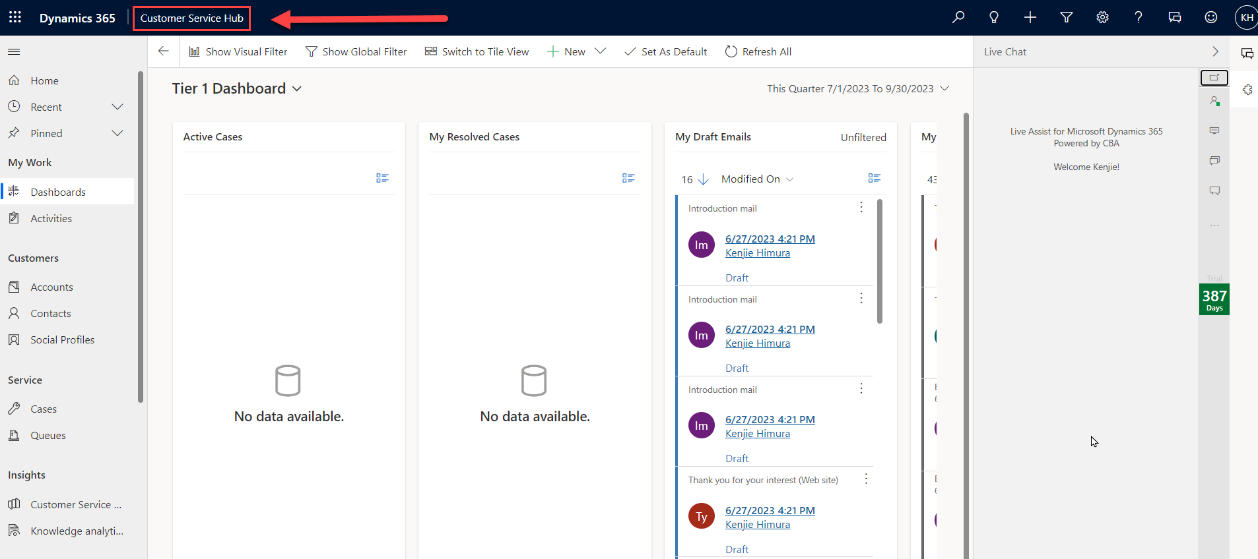Click the top selected Live Assist panel icon
This screenshot has width=1258, height=559.
tap(1214, 78)
